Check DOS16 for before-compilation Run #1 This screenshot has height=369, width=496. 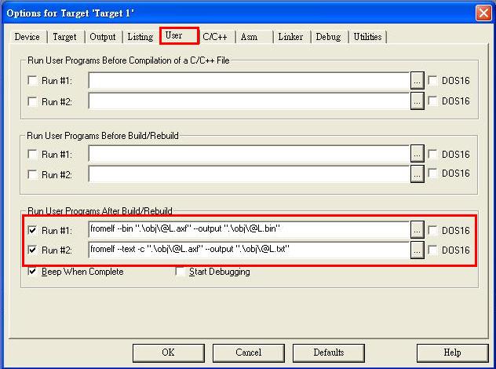point(432,80)
